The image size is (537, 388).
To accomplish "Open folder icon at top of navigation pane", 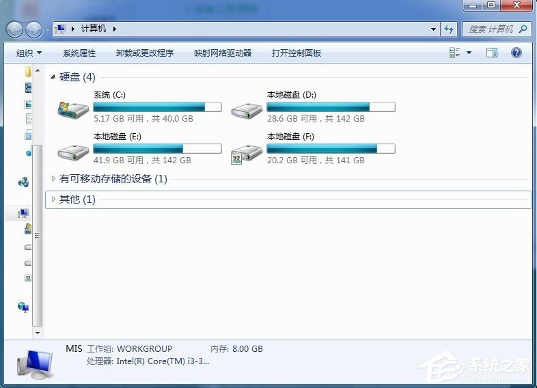I will tap(28, 72).
